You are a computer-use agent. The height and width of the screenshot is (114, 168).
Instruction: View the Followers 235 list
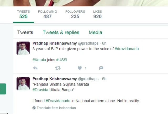(x=75, y=14)
